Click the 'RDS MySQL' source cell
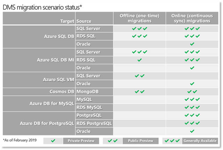Screen dimensions: 223x150 coord(94,108)
